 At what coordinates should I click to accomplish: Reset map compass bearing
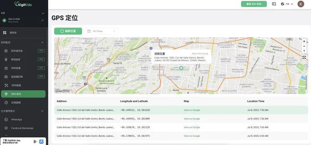coord(304,51)
